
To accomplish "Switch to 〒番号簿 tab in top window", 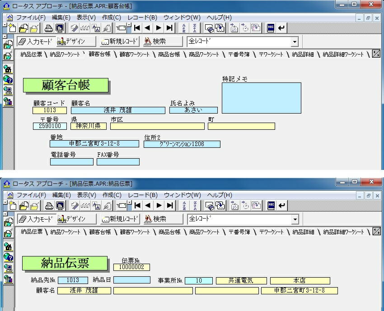I will [x=239, y=54].
